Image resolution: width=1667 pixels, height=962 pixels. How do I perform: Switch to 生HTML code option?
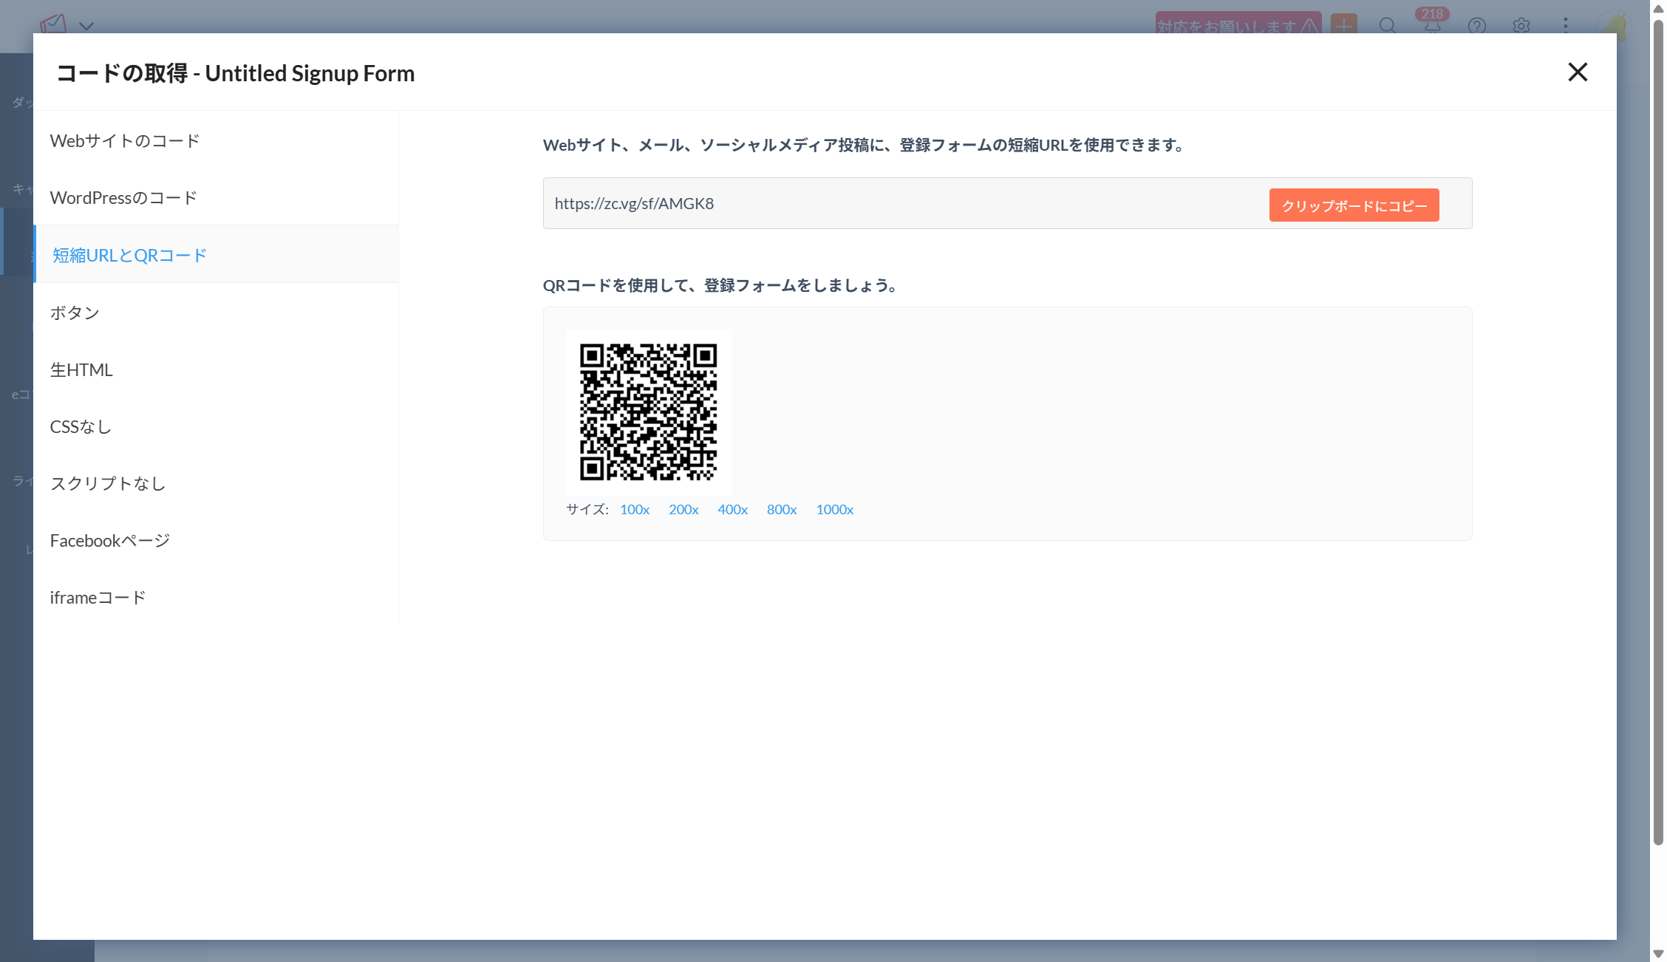click(81, 369)
